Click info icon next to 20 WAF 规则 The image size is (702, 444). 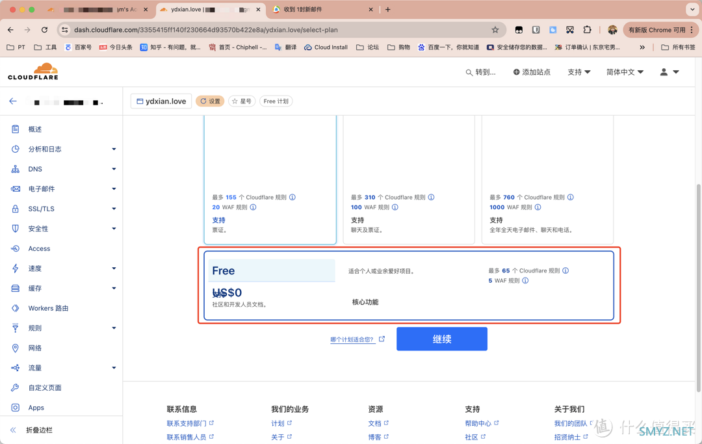click(253, 207)
